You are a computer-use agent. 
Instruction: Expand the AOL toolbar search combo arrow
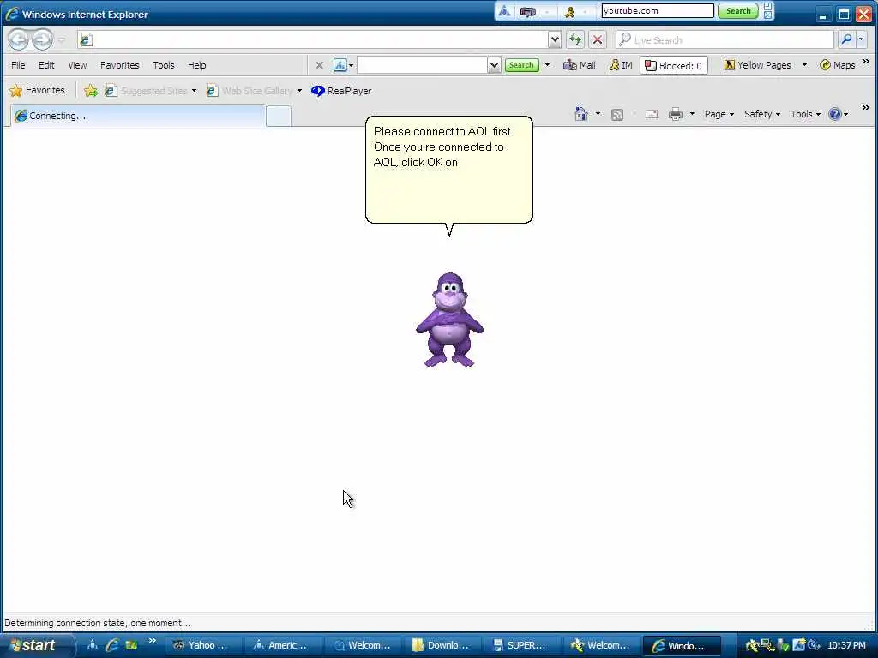(494, 65)
